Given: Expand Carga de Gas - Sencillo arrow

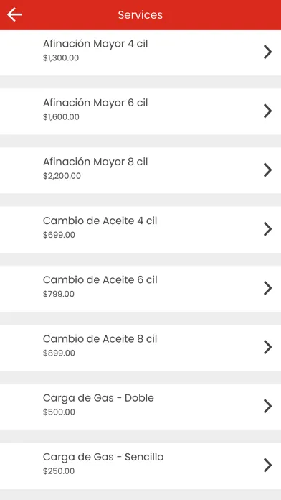Looking at the screenshot, I should pyautogui.click(x=267, y=466).
